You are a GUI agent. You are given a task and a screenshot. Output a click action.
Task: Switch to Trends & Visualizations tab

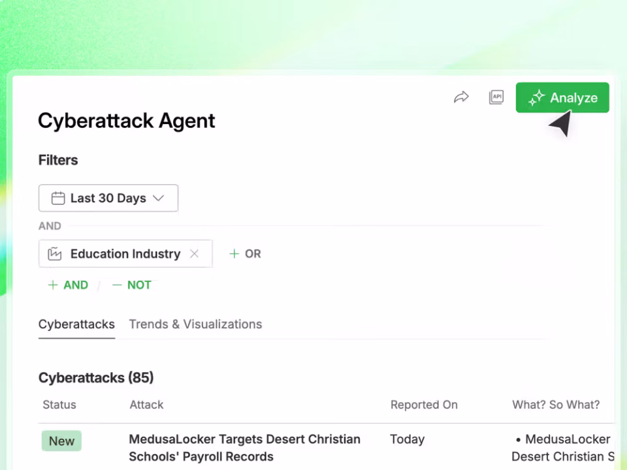click(x=195, y=324)
